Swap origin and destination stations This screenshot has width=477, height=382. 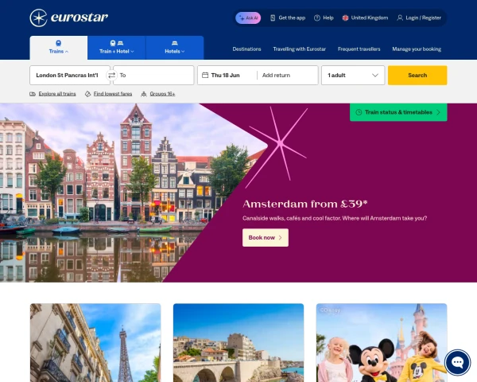point(111,76)
